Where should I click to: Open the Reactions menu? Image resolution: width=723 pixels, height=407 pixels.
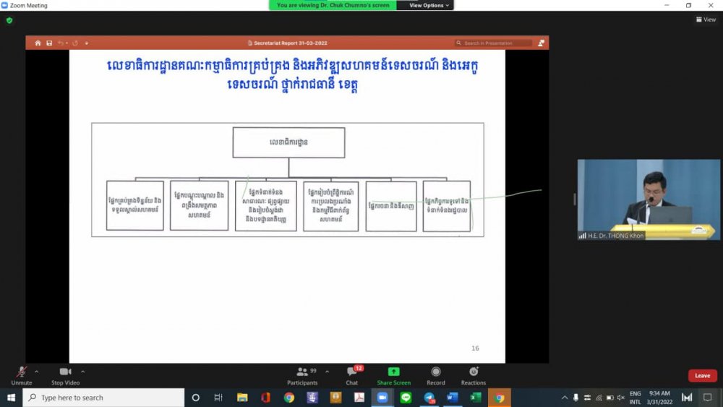474,374
